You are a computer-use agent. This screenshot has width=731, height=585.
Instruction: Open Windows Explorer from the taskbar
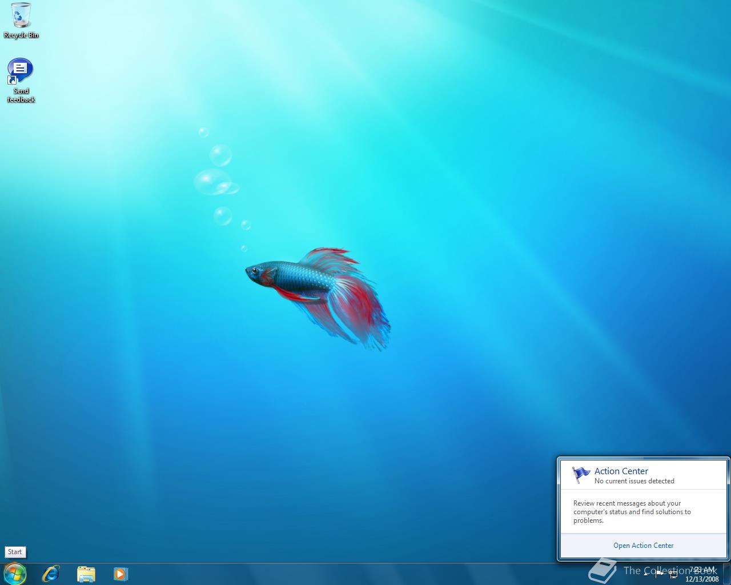(x=86, y=574)
